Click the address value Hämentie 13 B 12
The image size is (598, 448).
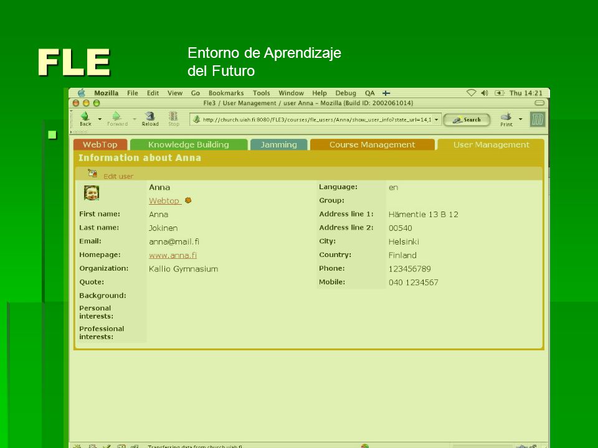point(424,215)
